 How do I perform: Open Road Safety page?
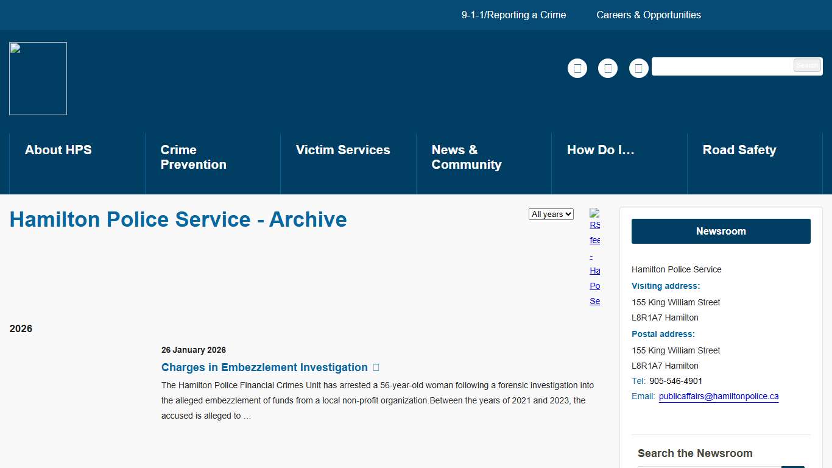(x=739, y=149)
